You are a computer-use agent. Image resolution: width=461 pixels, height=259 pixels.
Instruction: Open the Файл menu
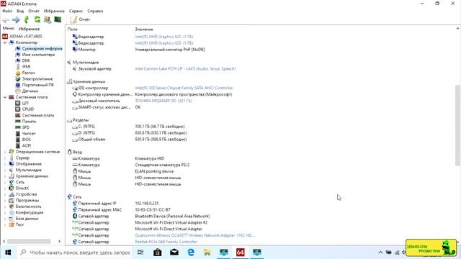pyautogui.click(x=7, y=11)
